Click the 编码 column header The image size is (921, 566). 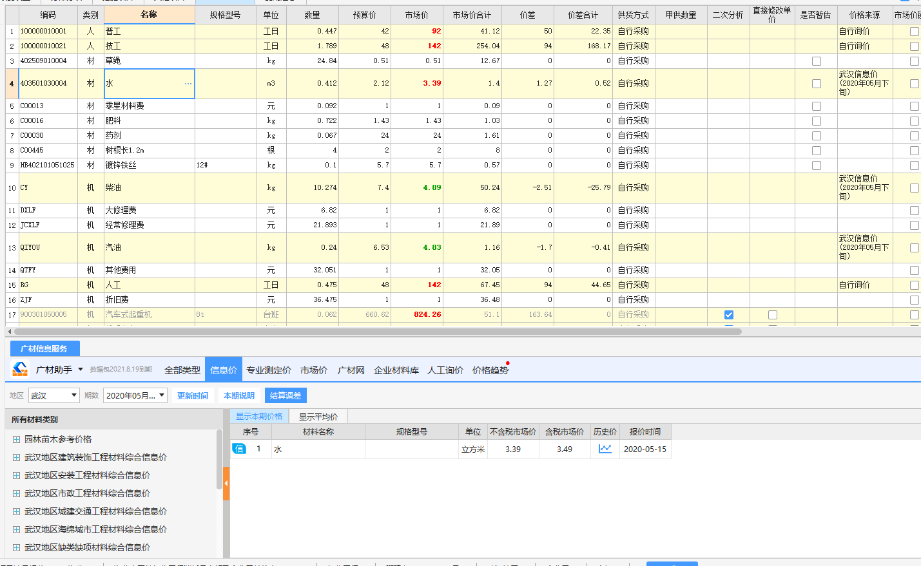click(x=48, y=15)
